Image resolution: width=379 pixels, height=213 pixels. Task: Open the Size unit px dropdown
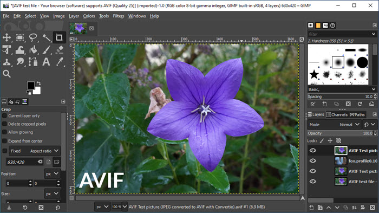[52, 194]
